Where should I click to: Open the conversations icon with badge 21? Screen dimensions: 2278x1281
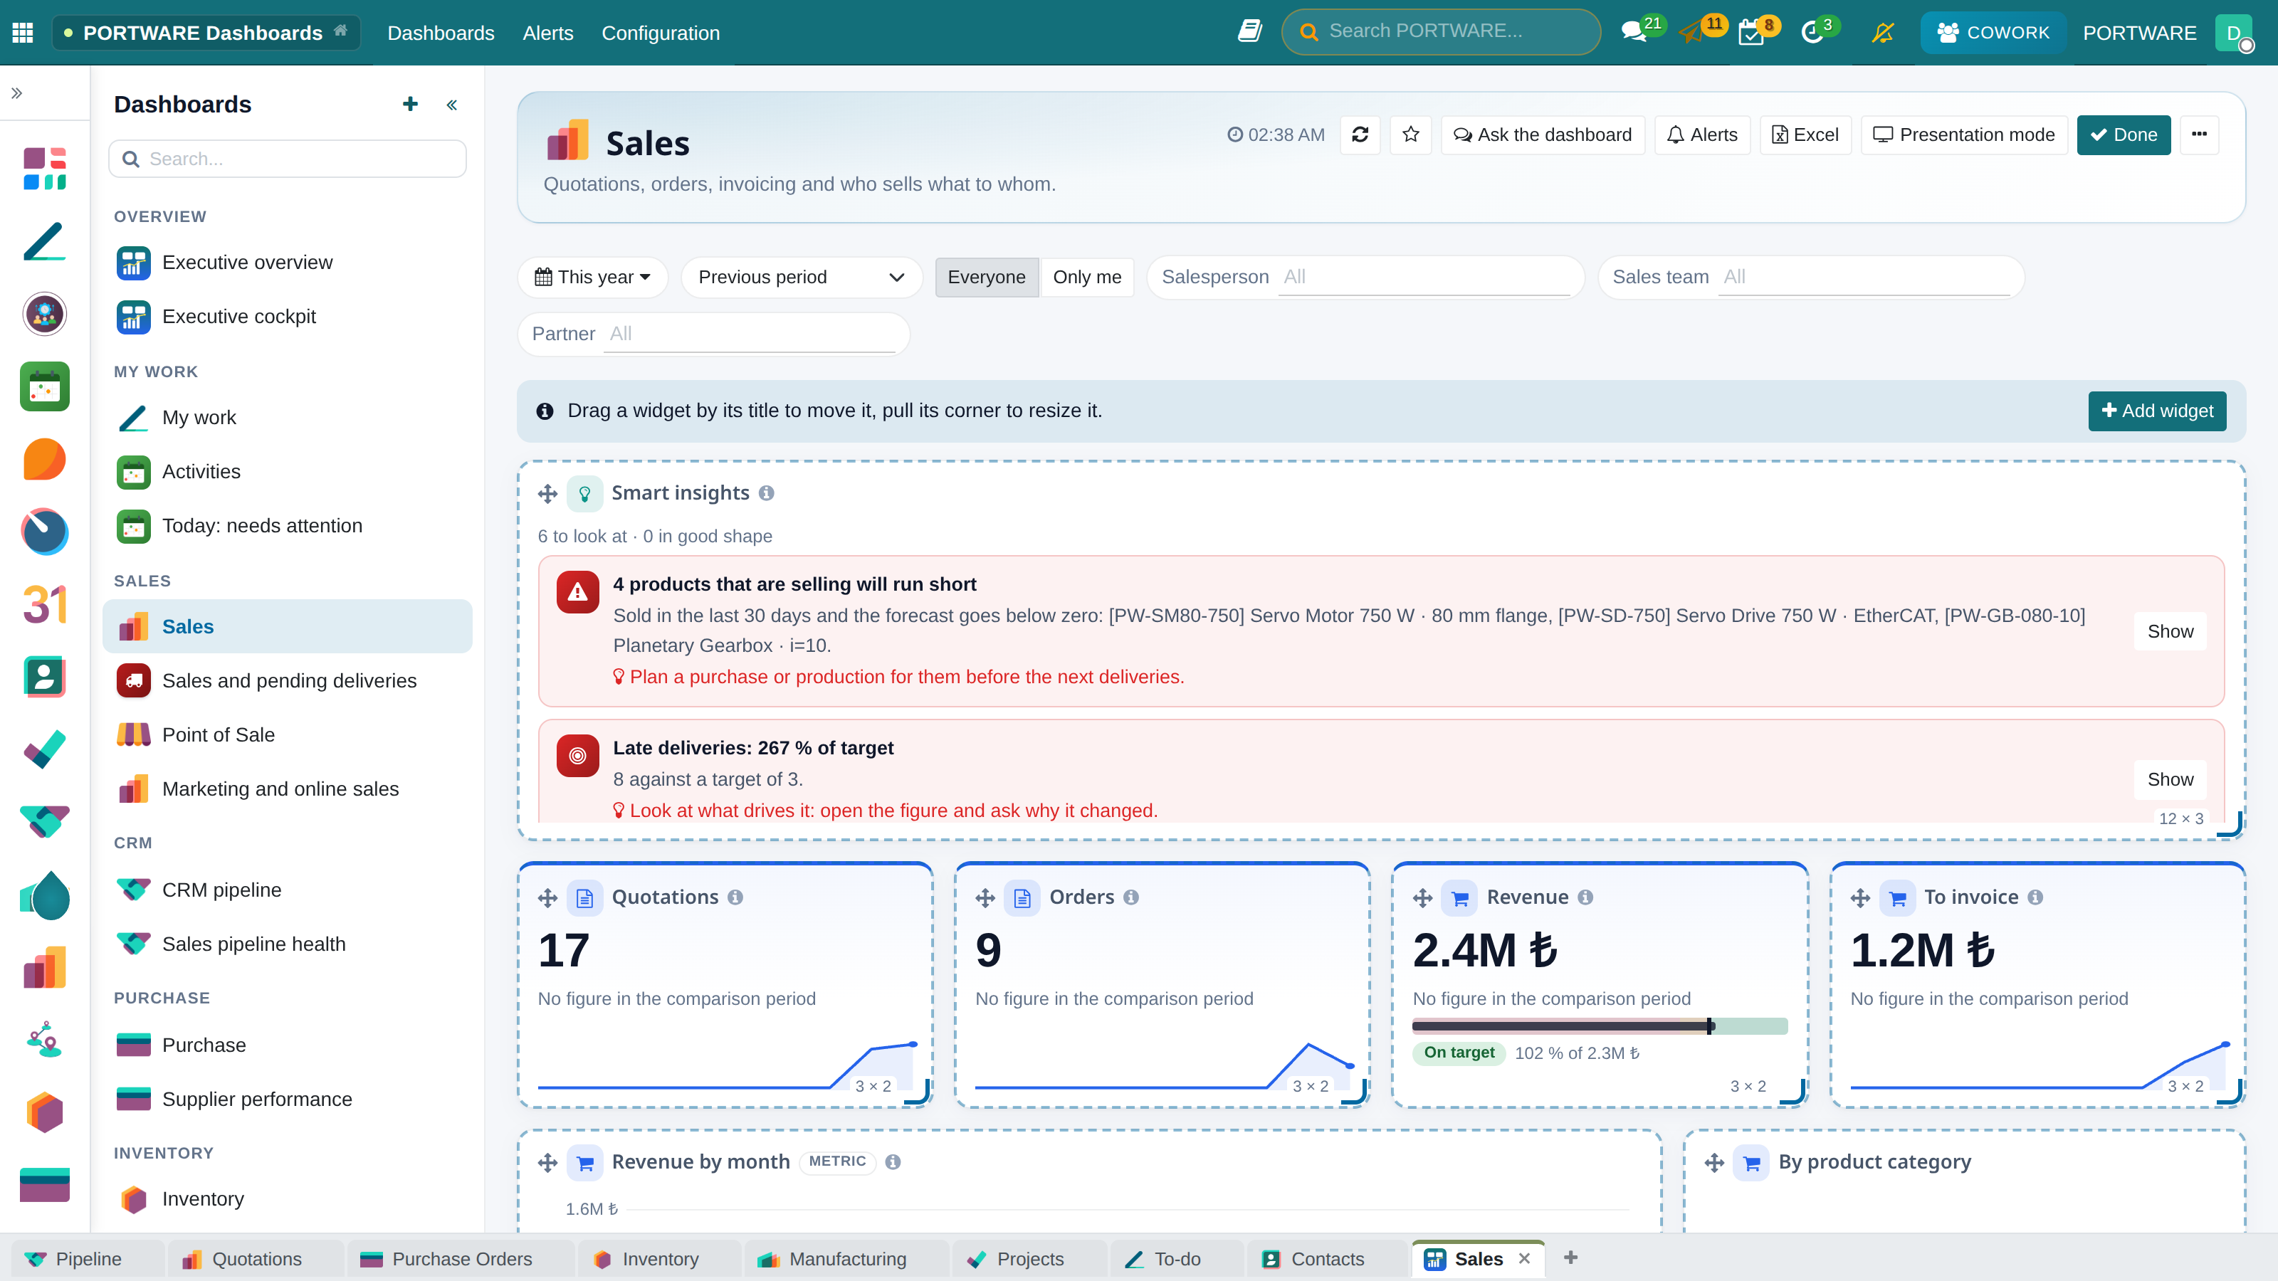[1633, 33]
